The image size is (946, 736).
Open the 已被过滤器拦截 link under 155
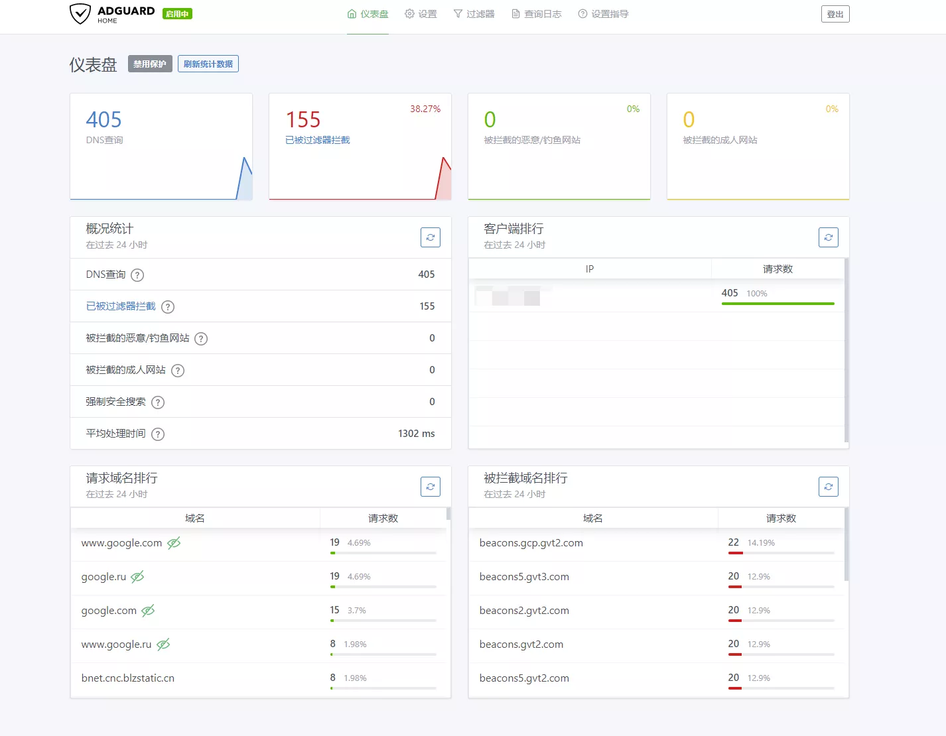pyautogui.click(x=318, y=140)
